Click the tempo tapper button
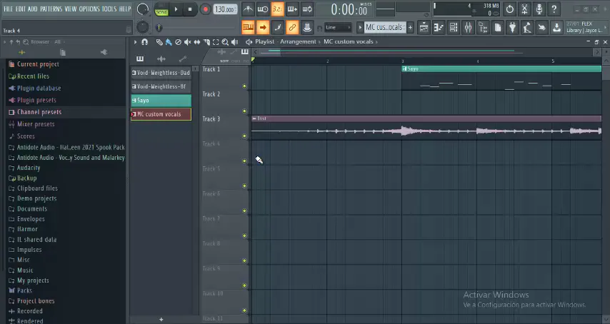Image resolution: width=610 pixels, height=324 pixels. (527, 27)
